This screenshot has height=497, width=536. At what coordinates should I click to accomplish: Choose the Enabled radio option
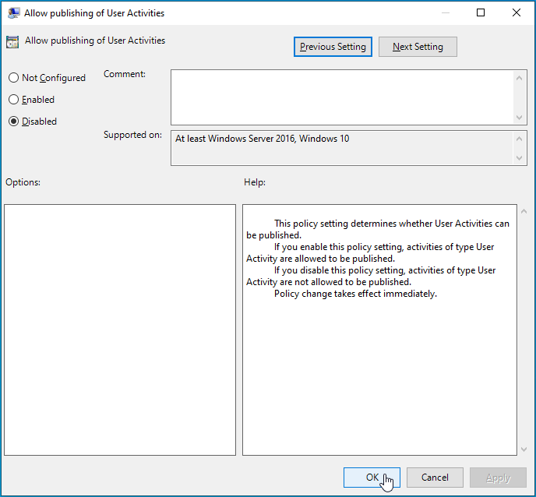pyautogui.click(x=13, y=100)
